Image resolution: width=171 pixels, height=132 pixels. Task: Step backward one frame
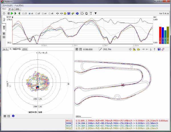pos(19,13)
